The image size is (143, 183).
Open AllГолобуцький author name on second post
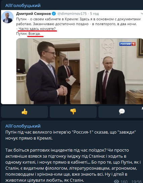click(x=23, y=126)
